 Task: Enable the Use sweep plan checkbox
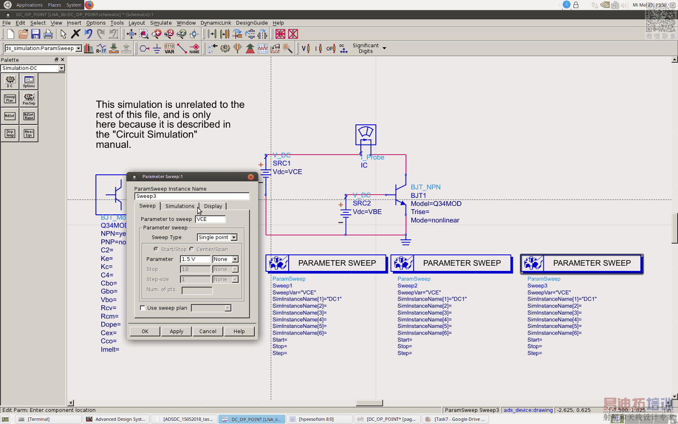143,308
